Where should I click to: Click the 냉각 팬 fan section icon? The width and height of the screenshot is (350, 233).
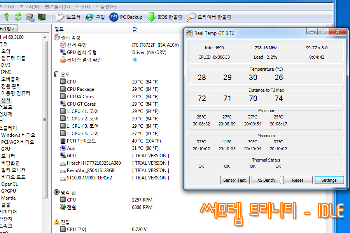57,192
